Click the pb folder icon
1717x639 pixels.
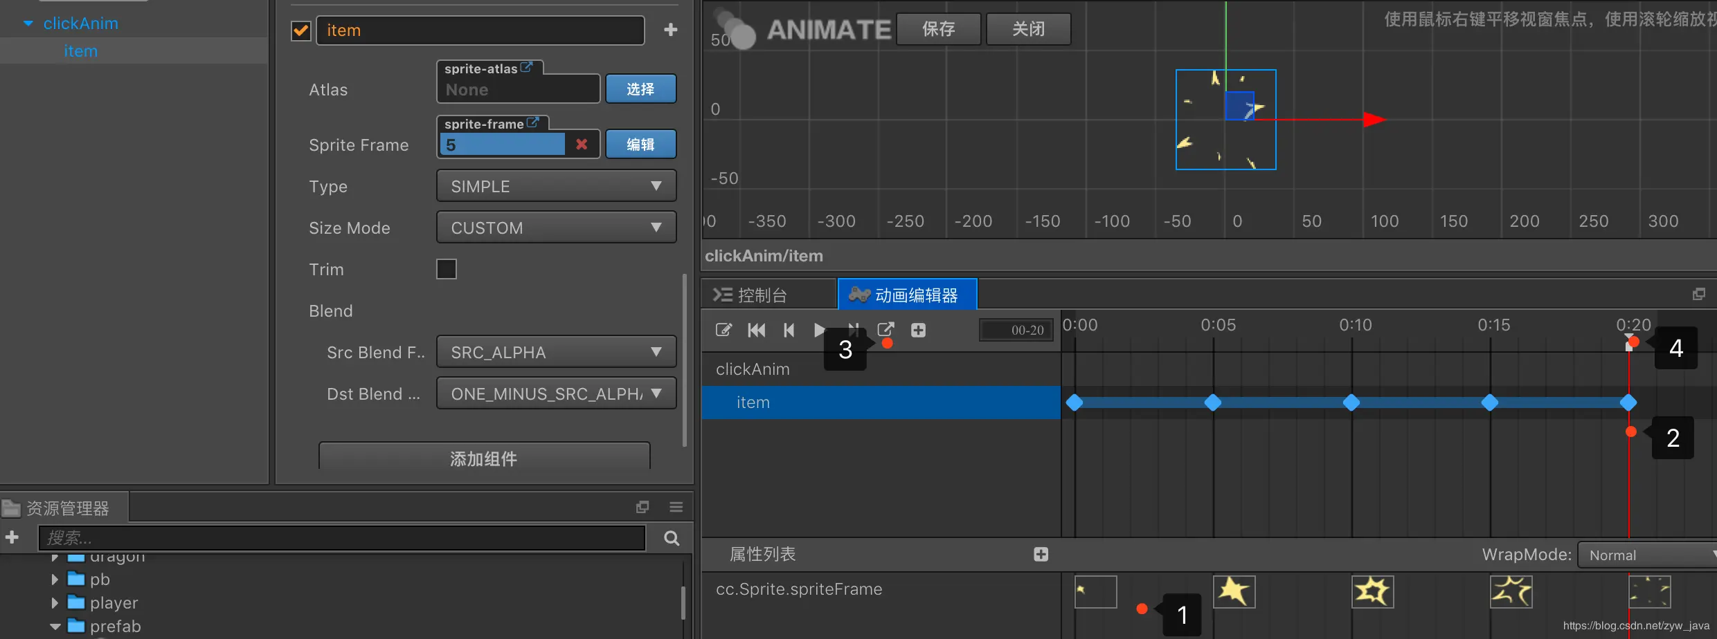pyautogui.click(x=76, y=579)
